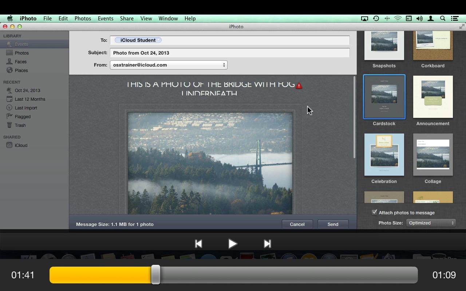The width and height of the screenshot is (466, 291).
Task: Select the bridge photo in the message
Action: pos(210,163)
